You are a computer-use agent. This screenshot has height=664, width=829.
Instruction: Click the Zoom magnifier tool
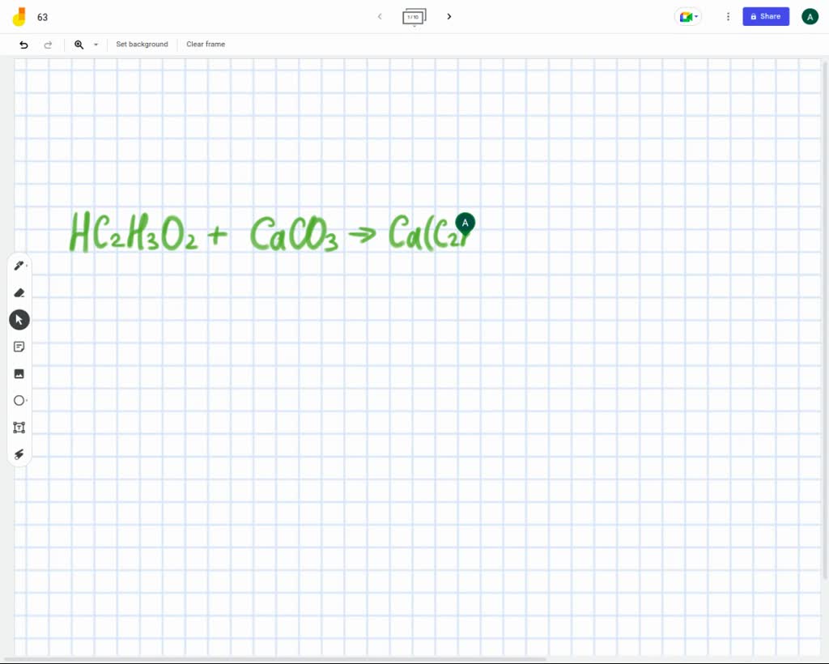coord(79,45)
